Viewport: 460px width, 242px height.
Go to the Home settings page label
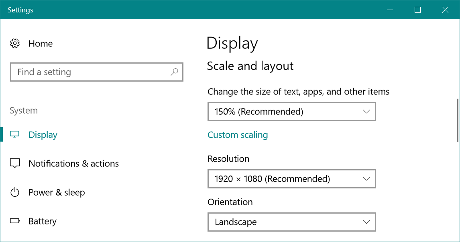pos(41,44)
